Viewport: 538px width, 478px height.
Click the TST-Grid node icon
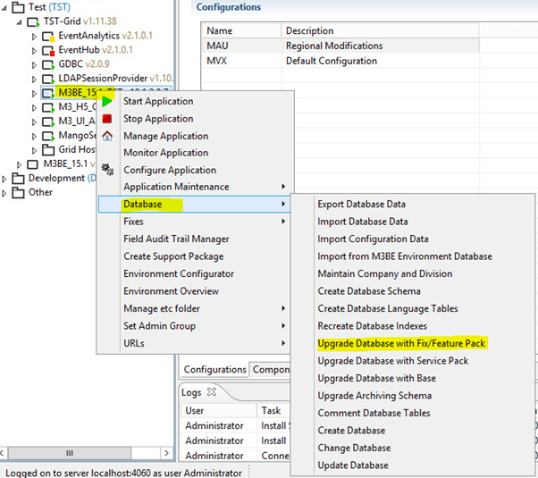pos(32,21)
